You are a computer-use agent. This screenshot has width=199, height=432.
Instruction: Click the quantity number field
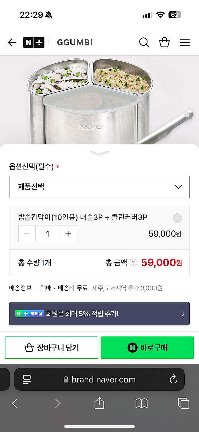(x=48, y=234)
